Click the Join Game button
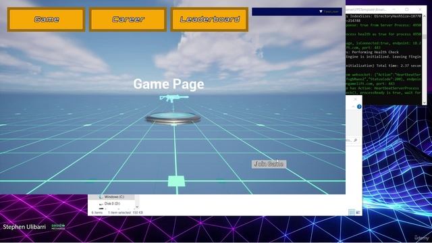 click(x=269, y=164)
